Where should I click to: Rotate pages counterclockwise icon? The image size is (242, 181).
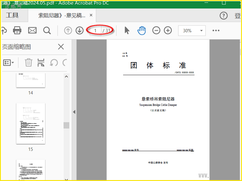point(54,63)
